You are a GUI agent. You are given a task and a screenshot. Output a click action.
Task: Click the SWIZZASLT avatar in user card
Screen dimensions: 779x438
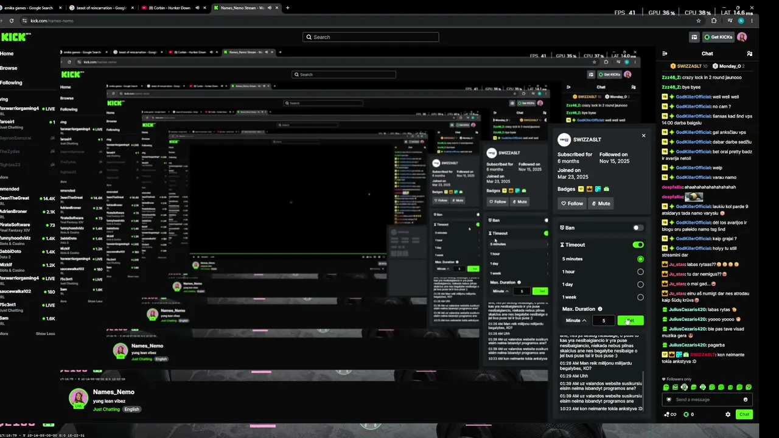[x=564, y=139]
